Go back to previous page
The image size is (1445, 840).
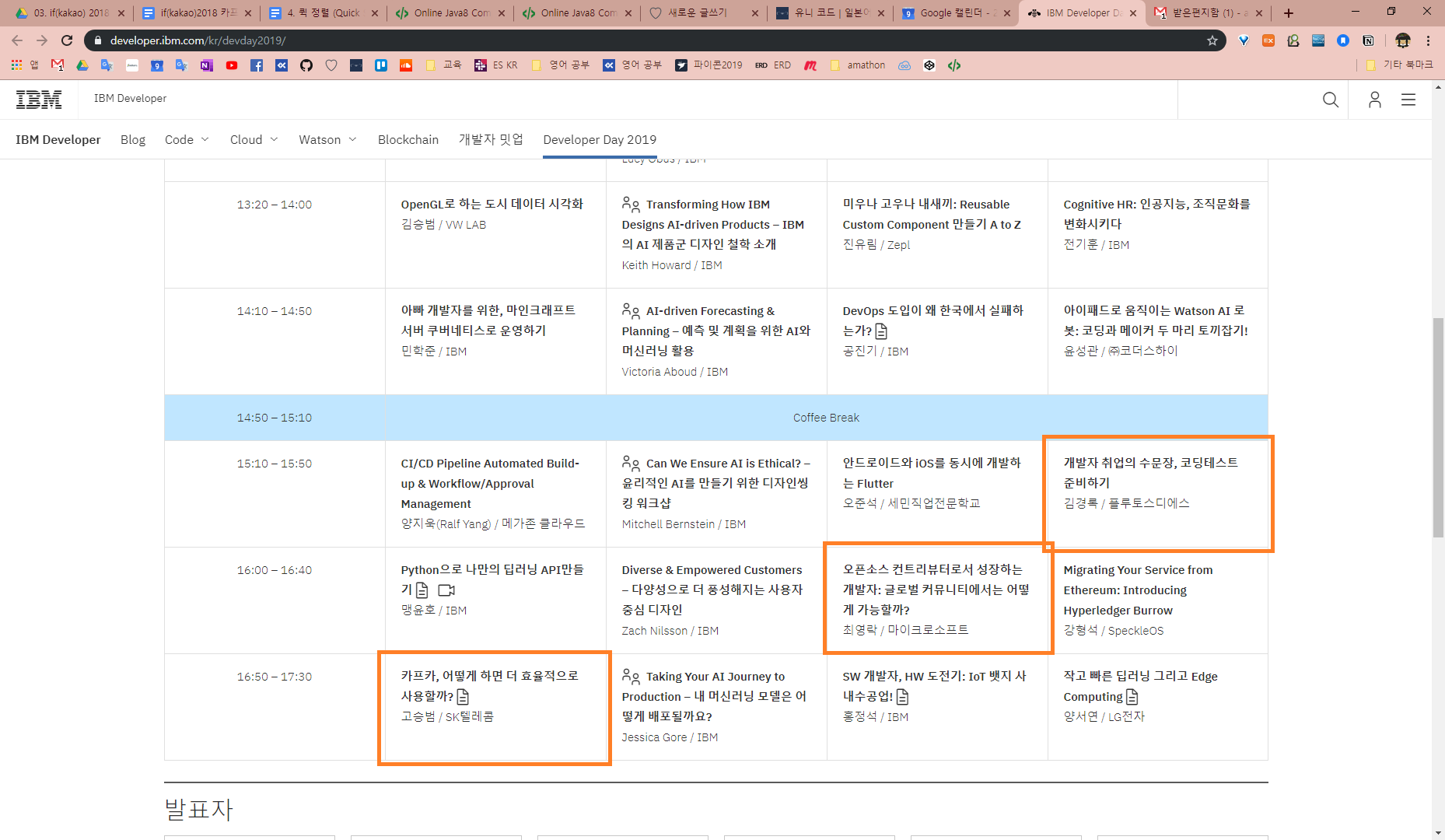(x=17, y=40)
